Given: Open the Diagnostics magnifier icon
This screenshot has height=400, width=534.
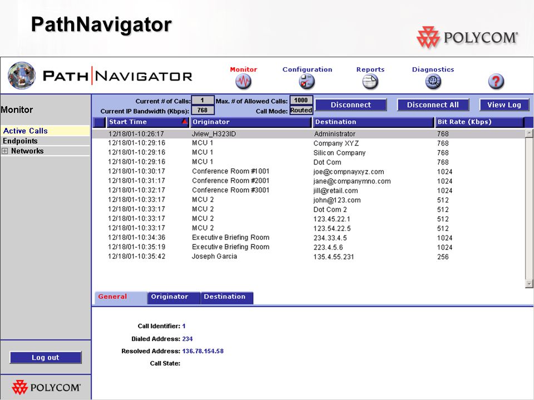Looking at the screenshot, I should click(x=433, y=82).
